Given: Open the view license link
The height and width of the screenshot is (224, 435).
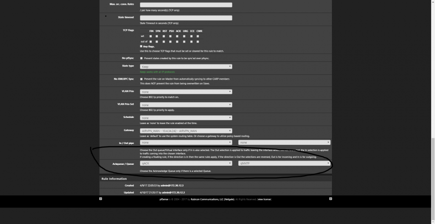Looking at the screenshot, I should 264,199.
